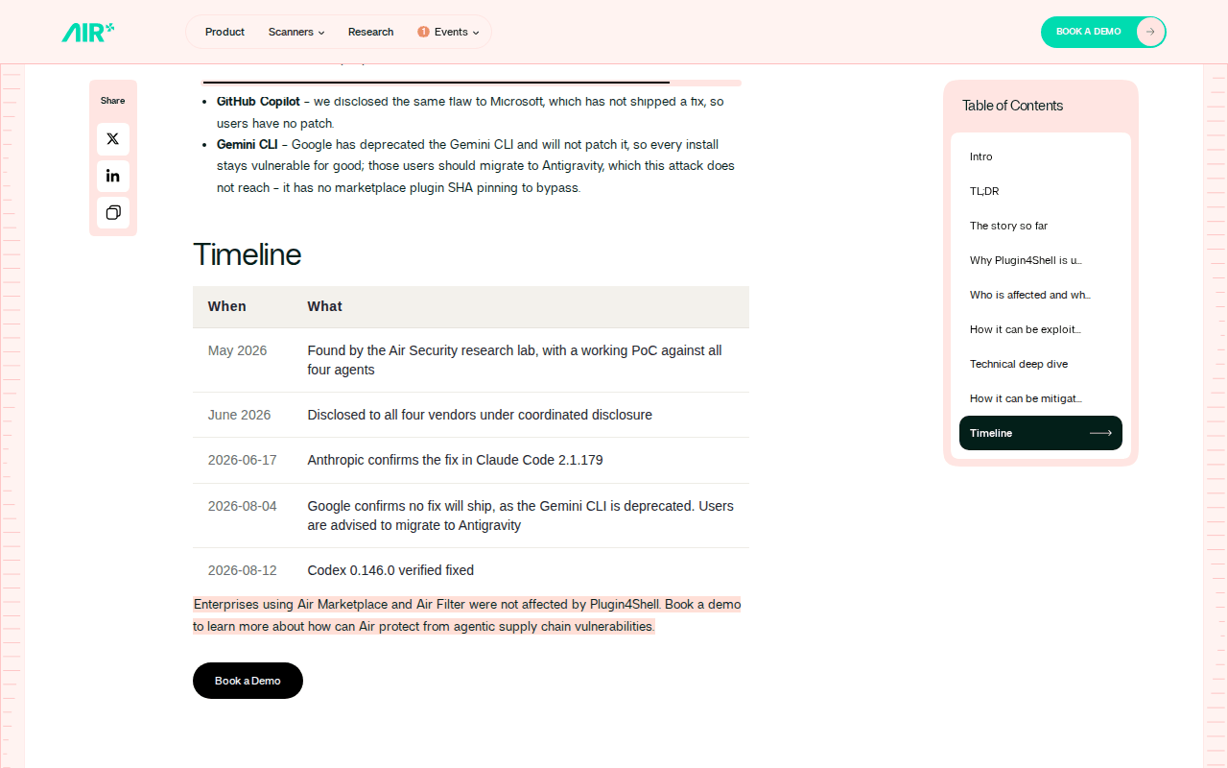Click highlighted 'Enterprises using Air Marketplace' paragraph
The width and height of the screenshot is (1228, 768).
point(467,615)
